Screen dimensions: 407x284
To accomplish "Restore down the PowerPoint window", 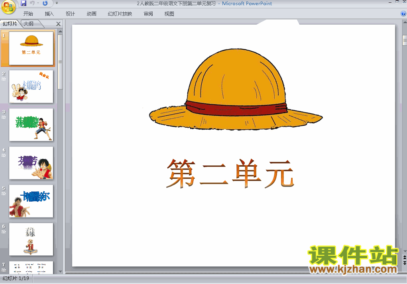I will point(397,2).
